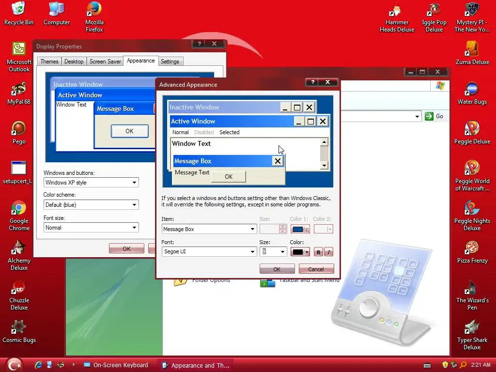Launch Cosmic Bugs game icon

[19, 331]
